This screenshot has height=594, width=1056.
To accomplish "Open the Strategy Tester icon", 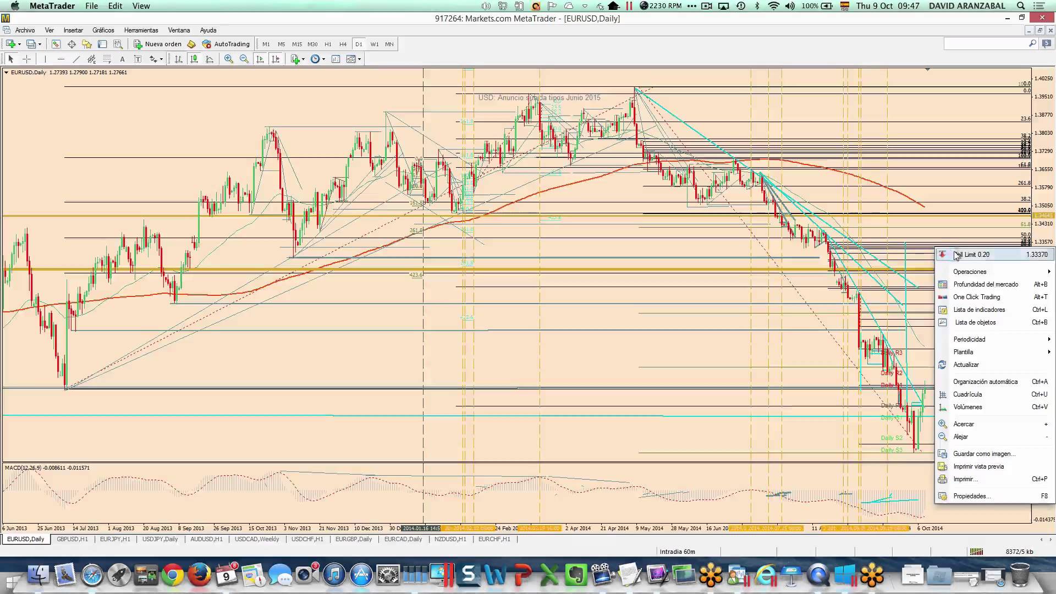I will pyautogui.click(x=118, y=44).
